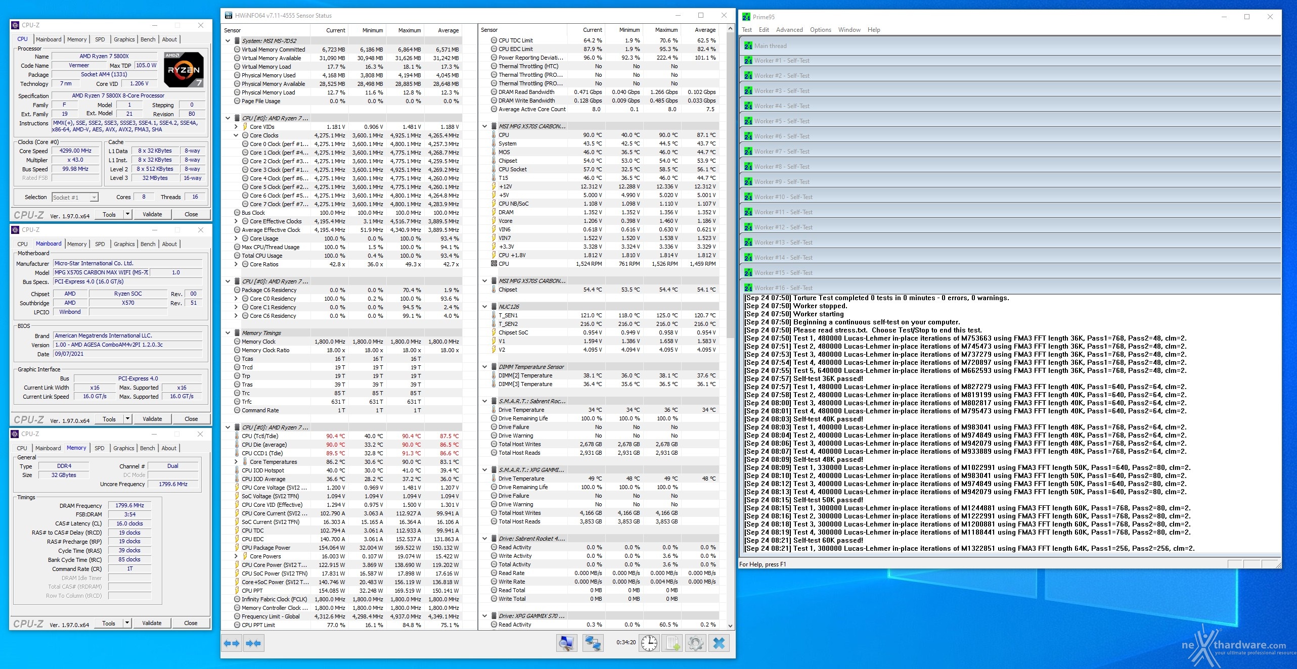
Task: Click title icon of CPU-Z CPU window
Action: point(16,25)
